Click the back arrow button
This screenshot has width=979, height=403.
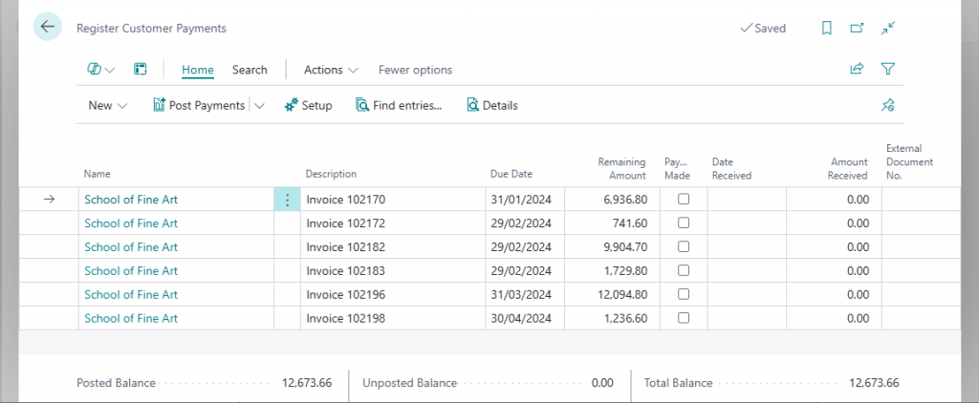48,28
